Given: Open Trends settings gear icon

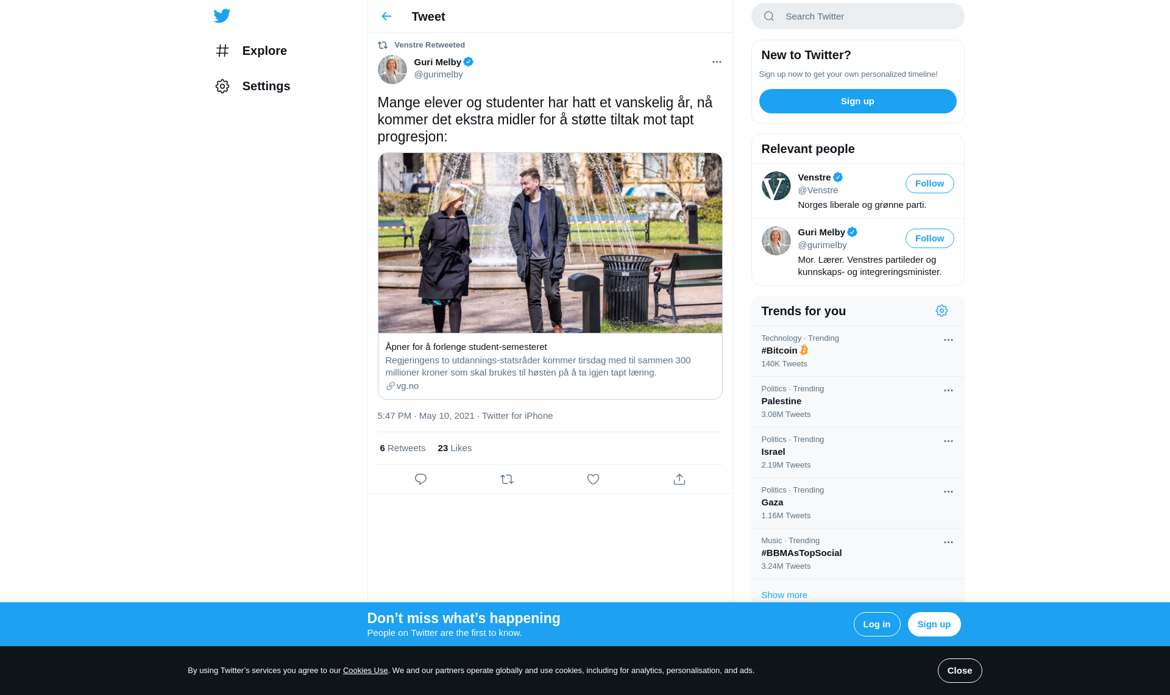Looking at the screenshot, I should (x=941, y=311).
